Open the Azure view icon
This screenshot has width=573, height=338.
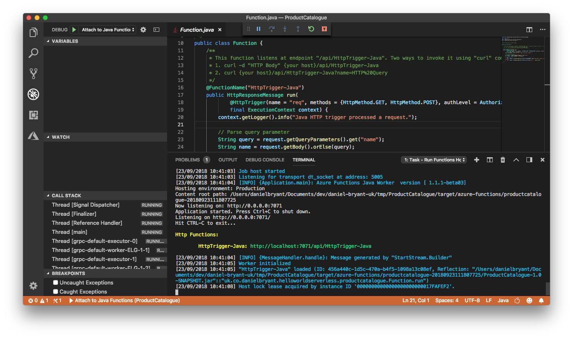click(x=33, y=135)
